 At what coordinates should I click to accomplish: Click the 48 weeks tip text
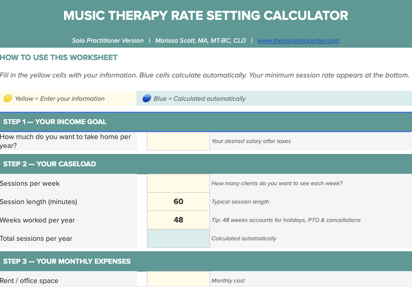[x=286, y=220]
